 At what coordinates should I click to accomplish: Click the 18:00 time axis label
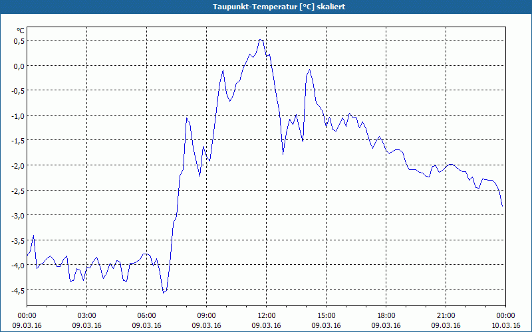(386, 316)
